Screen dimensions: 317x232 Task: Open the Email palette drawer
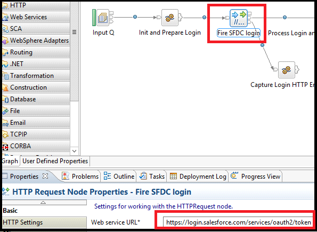click(x=36, y=123)
